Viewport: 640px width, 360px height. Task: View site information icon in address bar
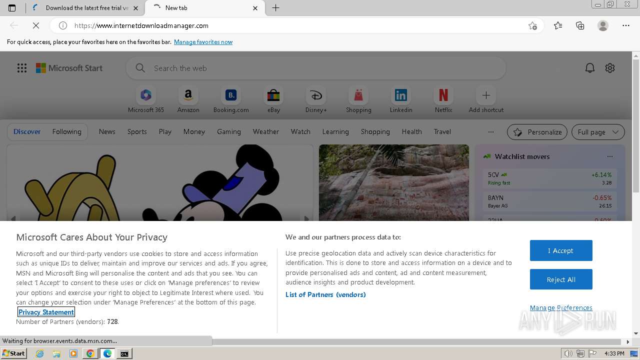click(x=63, y=25)
